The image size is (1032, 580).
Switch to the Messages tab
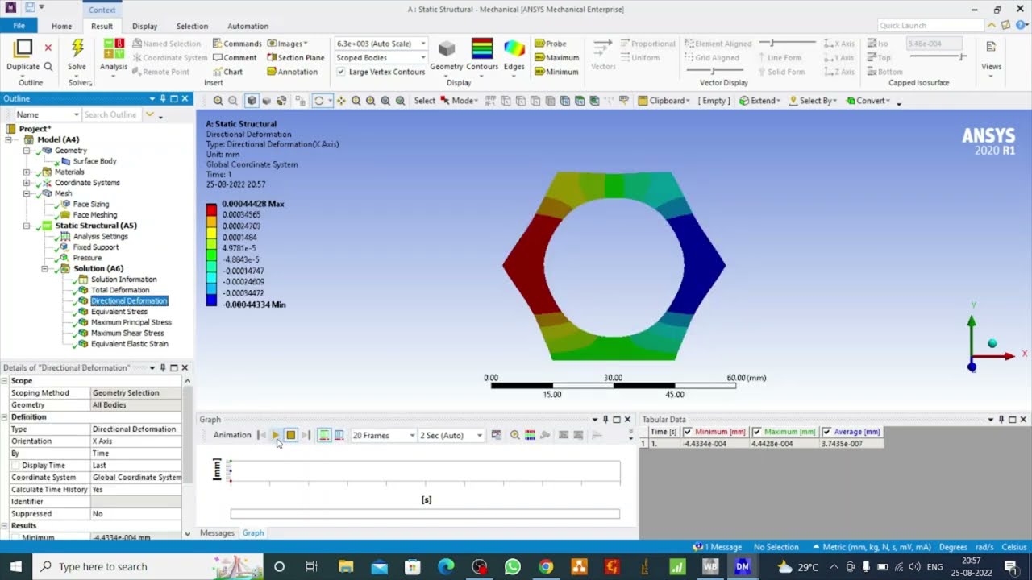pyautogui.click(x=217, y=533)
